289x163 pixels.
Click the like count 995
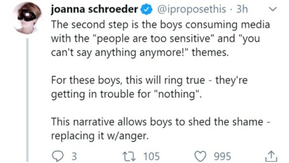222,157
